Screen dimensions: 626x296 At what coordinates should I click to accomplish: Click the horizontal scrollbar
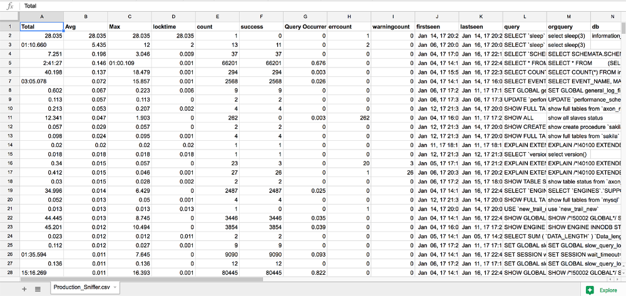pyautogui.click(x=141, y=279)
